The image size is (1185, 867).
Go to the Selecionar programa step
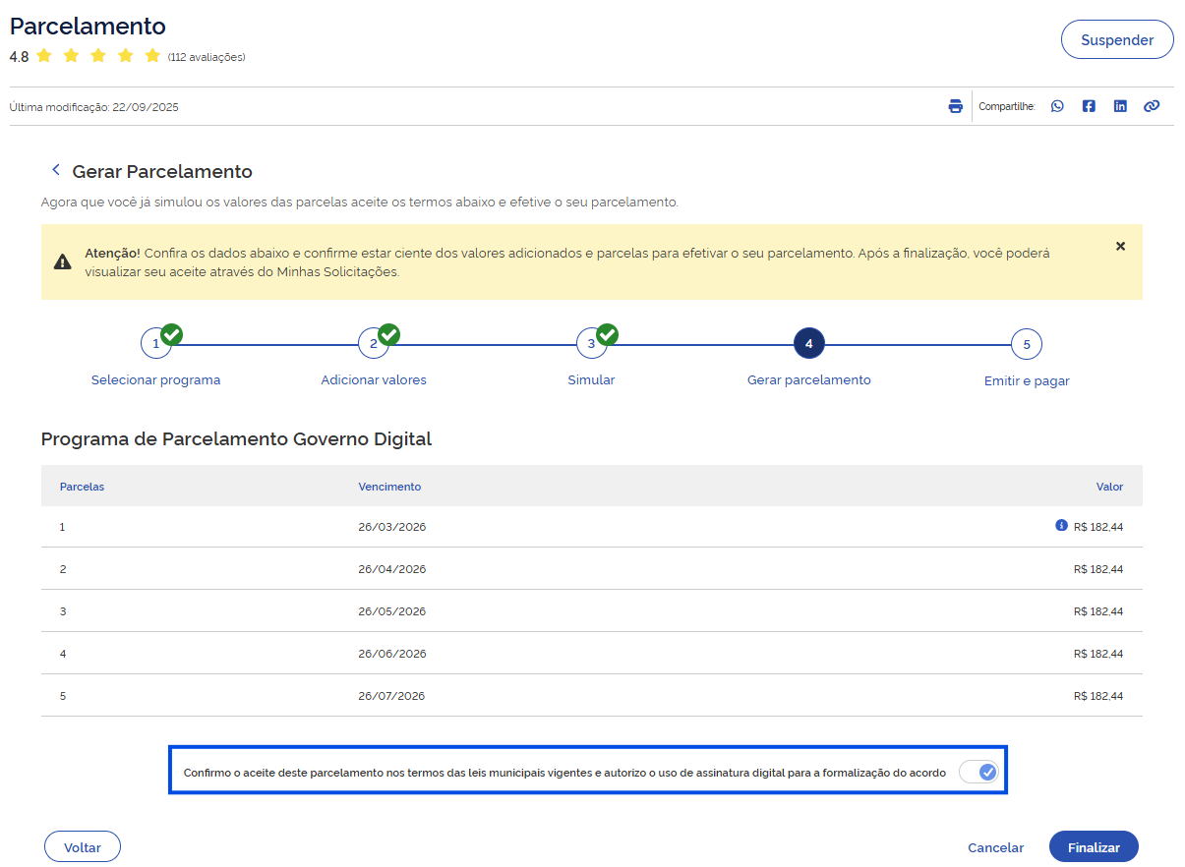155,358
